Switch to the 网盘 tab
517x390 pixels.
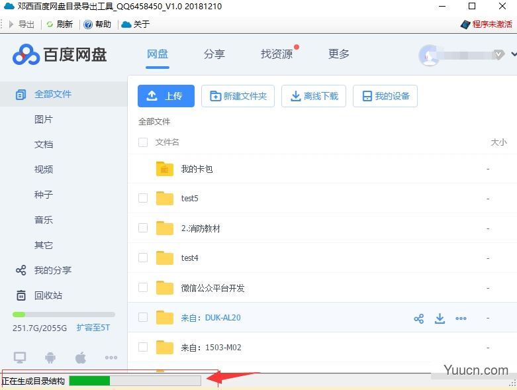click(x=158, y=54)
